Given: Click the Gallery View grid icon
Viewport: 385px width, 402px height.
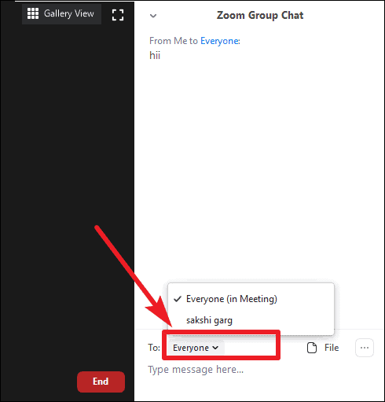Looking at the screenshot, I should tap(33, 13).
